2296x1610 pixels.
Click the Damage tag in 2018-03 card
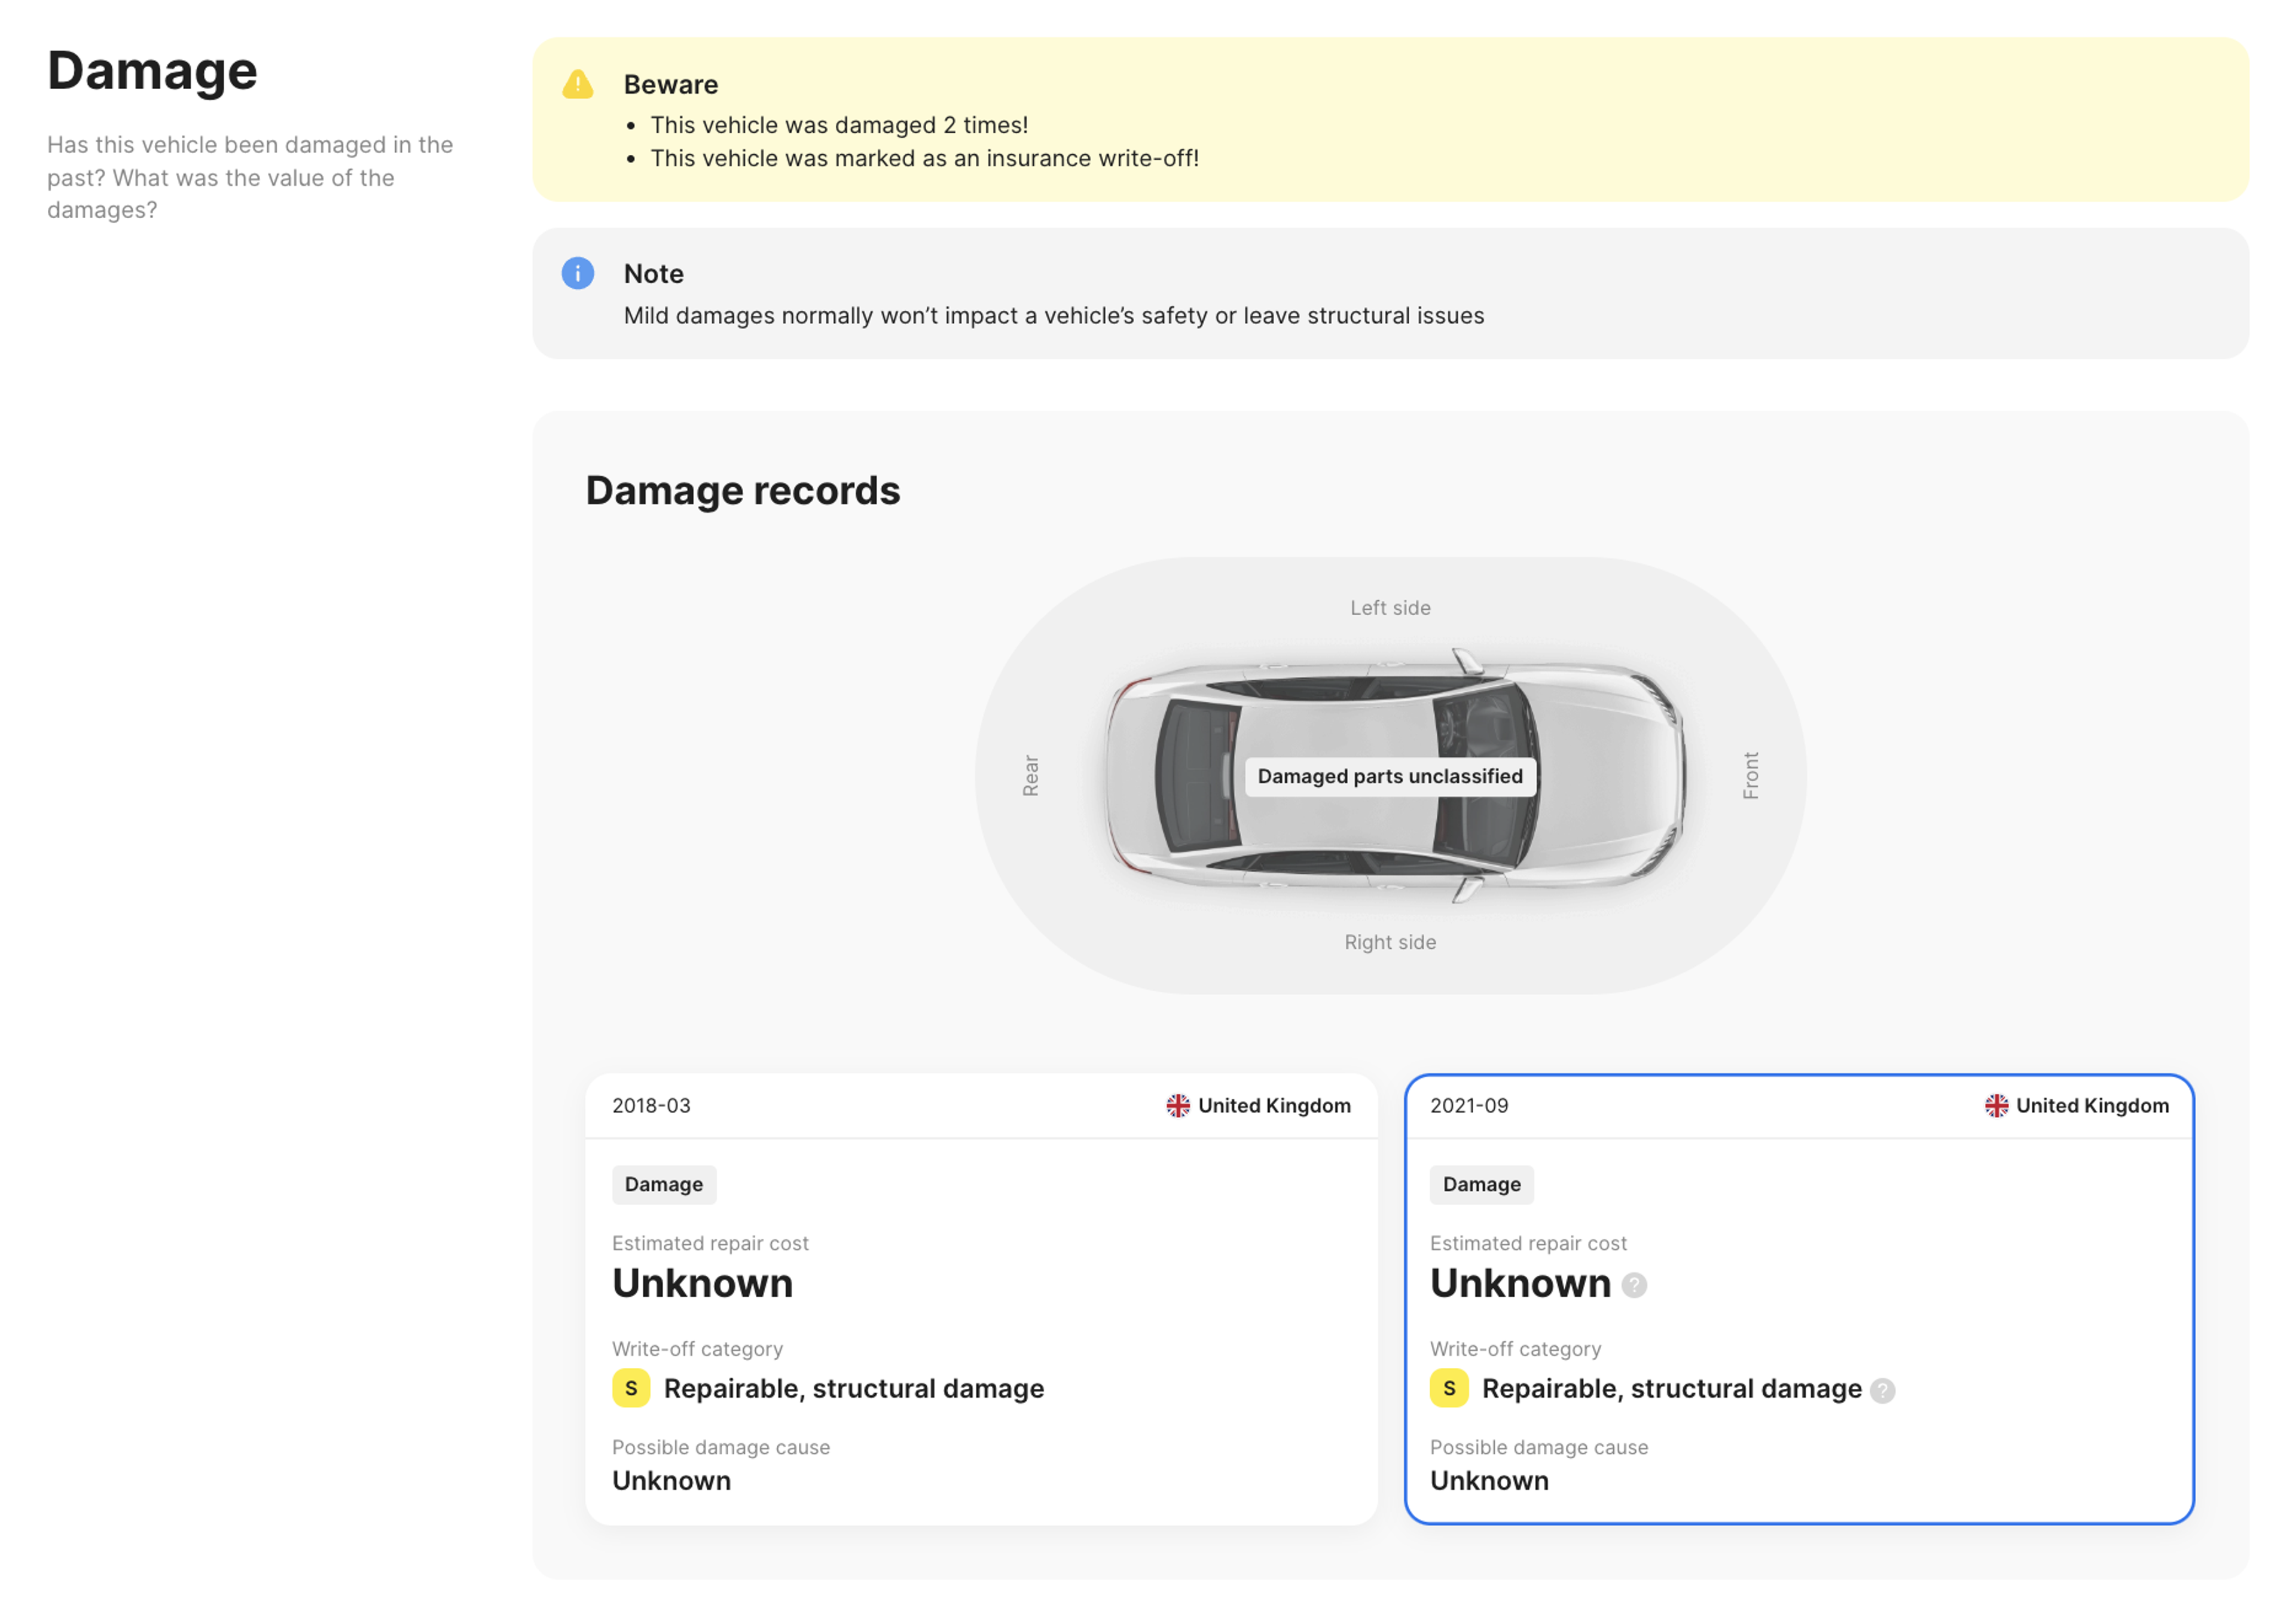click(x=664, y=1184)
